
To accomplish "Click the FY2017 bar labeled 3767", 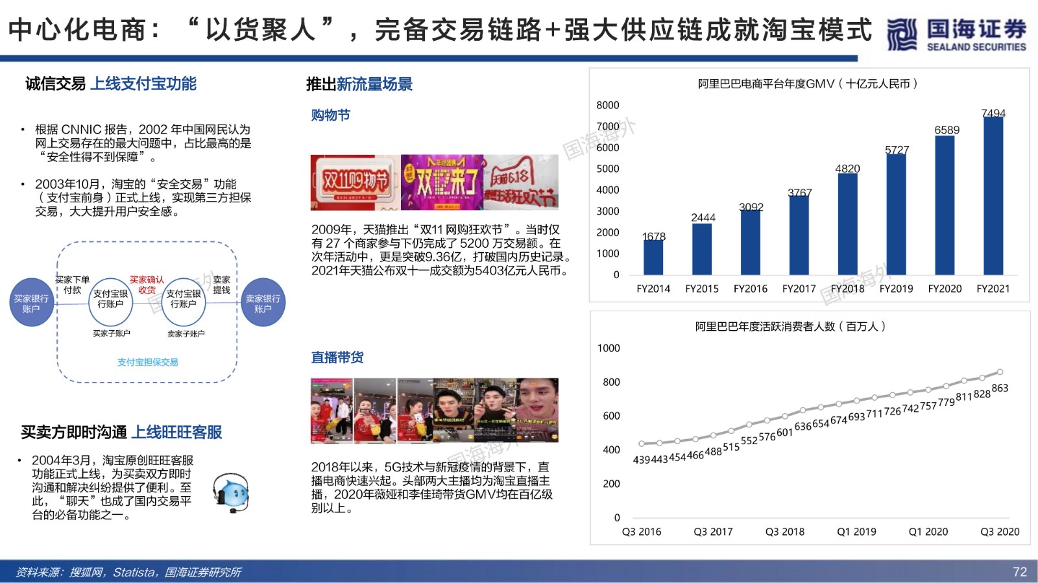I will tap(799, 235).
